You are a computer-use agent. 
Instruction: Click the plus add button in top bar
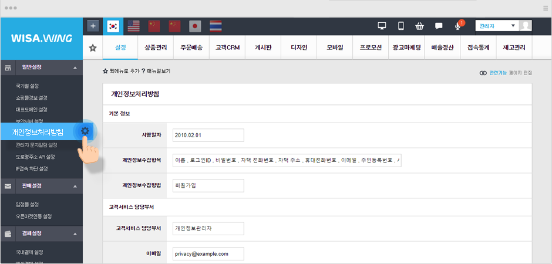(x=93, y=26)
